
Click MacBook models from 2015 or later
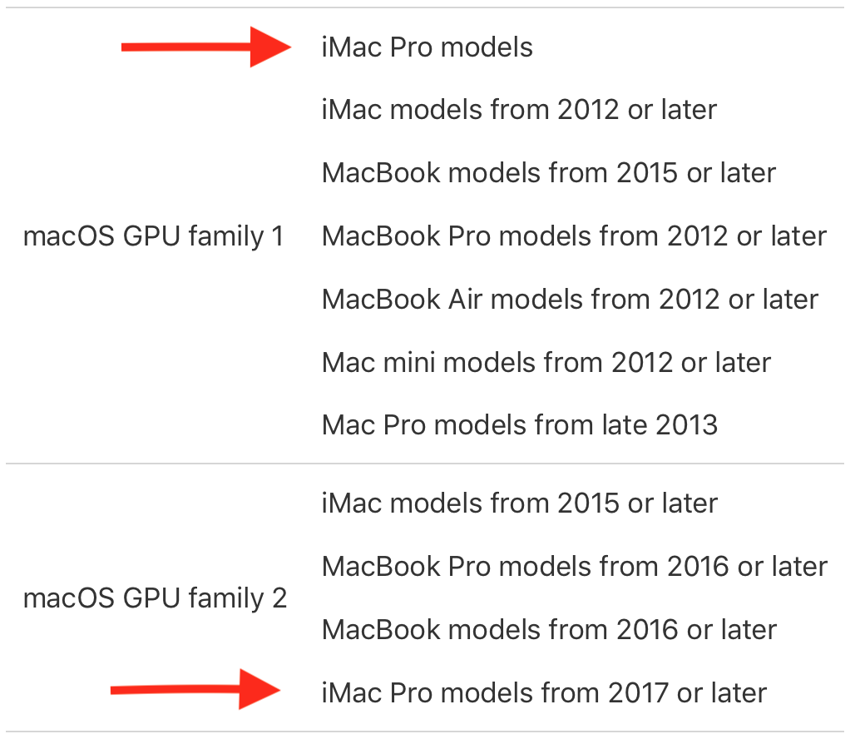pyautogui.click(x=549, y=173)
